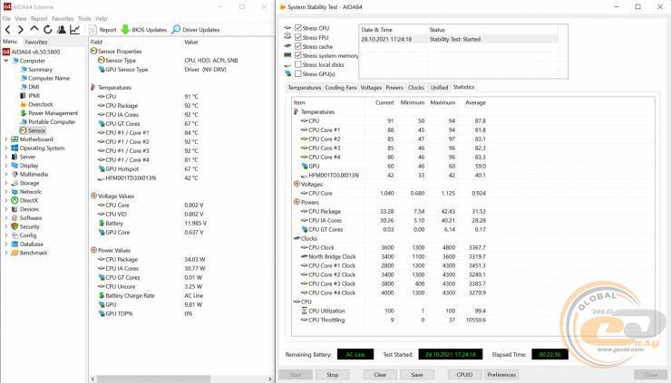
Task: Expand the Multimedia tree node
Action: (x=6, y=175)
